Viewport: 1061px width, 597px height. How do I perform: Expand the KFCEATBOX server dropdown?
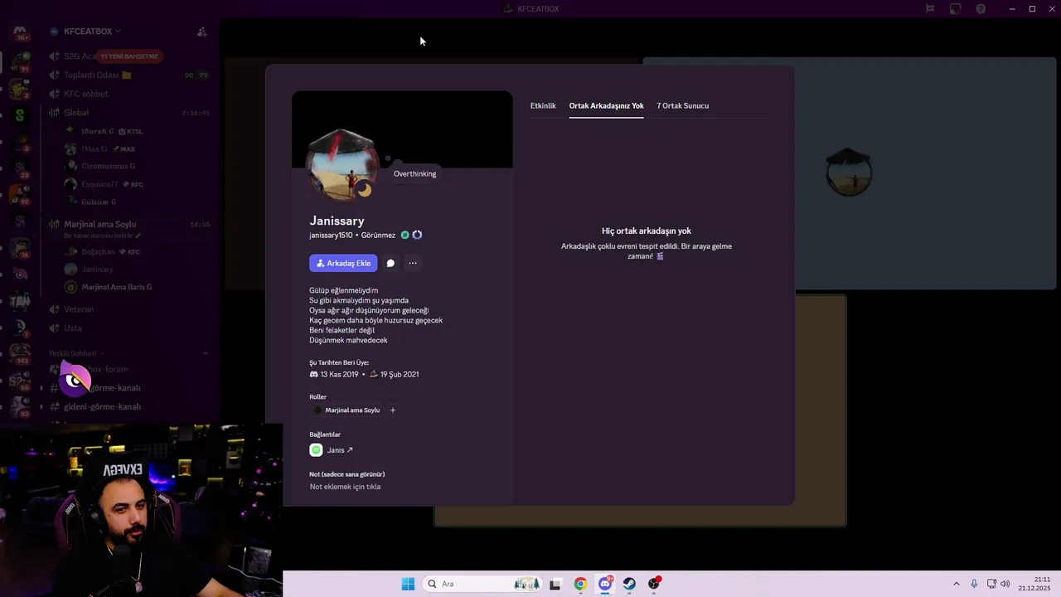pos(92,32)
